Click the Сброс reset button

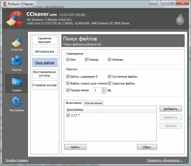(147, 147)
